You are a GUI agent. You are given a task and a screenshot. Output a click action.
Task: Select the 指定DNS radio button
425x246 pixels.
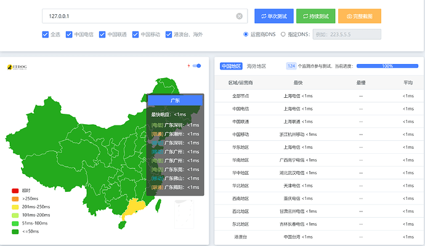(x=283, y=34)
